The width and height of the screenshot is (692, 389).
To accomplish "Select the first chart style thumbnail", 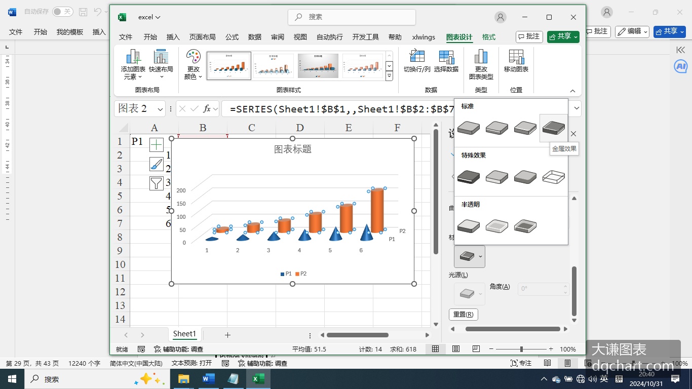I will pos(229,66).
